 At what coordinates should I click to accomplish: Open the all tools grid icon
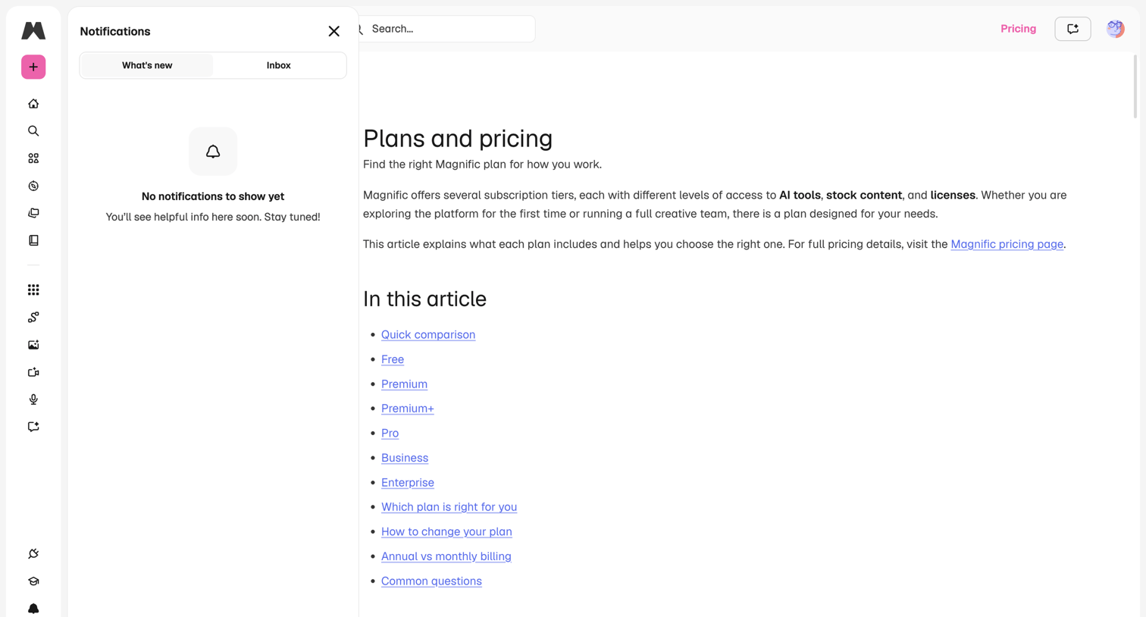coord(33,290)
